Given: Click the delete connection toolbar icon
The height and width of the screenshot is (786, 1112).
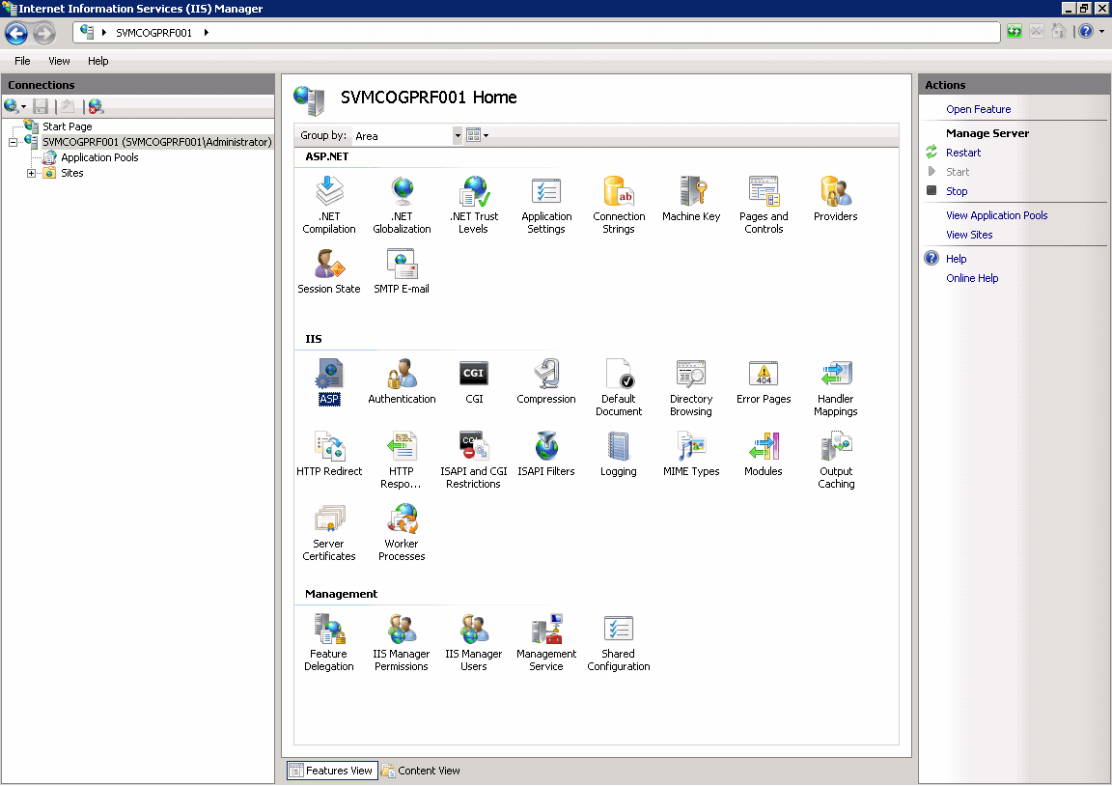Looking at the screenshot, I should [x=96, y=106].
